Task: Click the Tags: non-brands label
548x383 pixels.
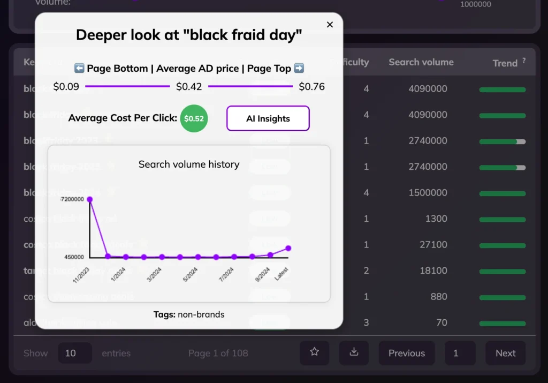Action: tap(188, 314)
